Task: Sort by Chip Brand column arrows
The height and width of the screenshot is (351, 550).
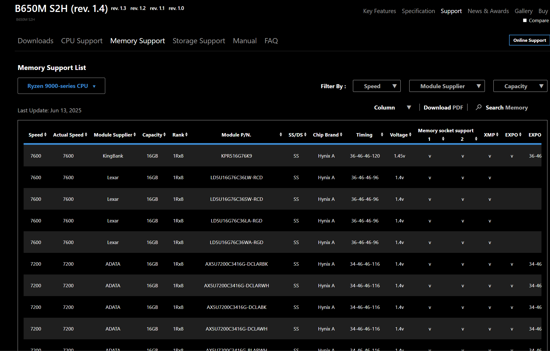Action: [341, 135]
